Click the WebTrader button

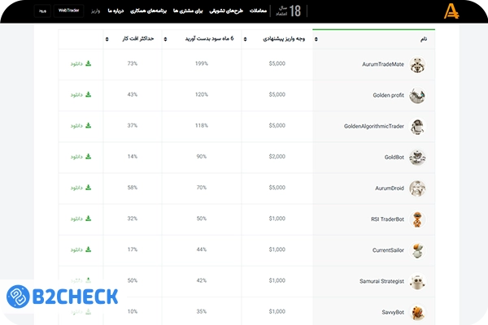69,11
